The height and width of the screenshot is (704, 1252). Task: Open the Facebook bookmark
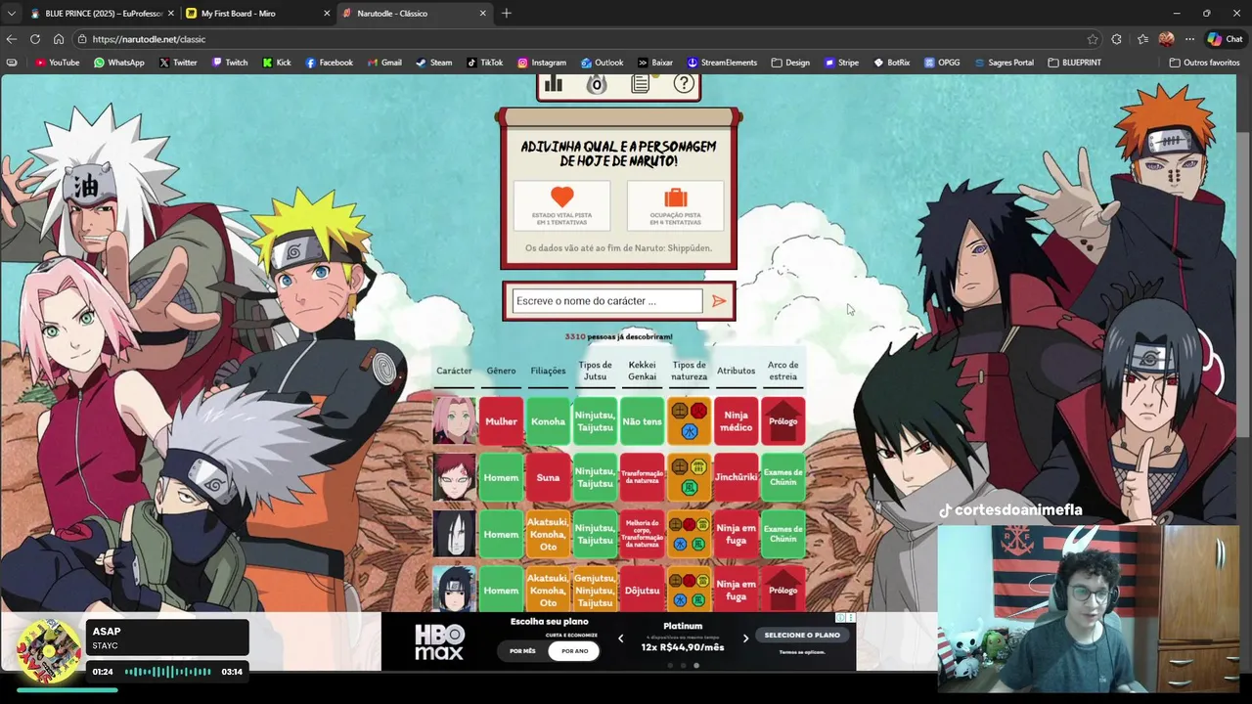[x=329, y=63]
